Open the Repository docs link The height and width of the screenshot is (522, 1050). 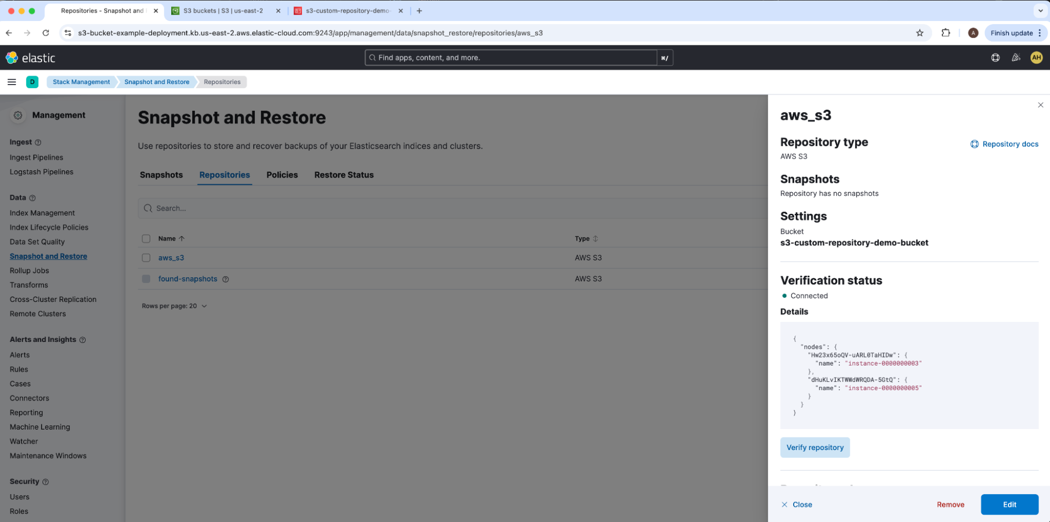click(x=1004, y=144)
